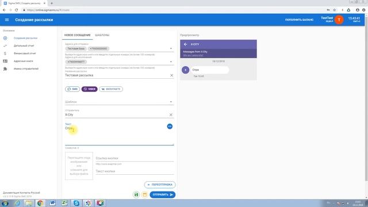Viewport: 368px width, 207px height.
Task: Click the page vertical scrollbar
Action: [366, 98]
